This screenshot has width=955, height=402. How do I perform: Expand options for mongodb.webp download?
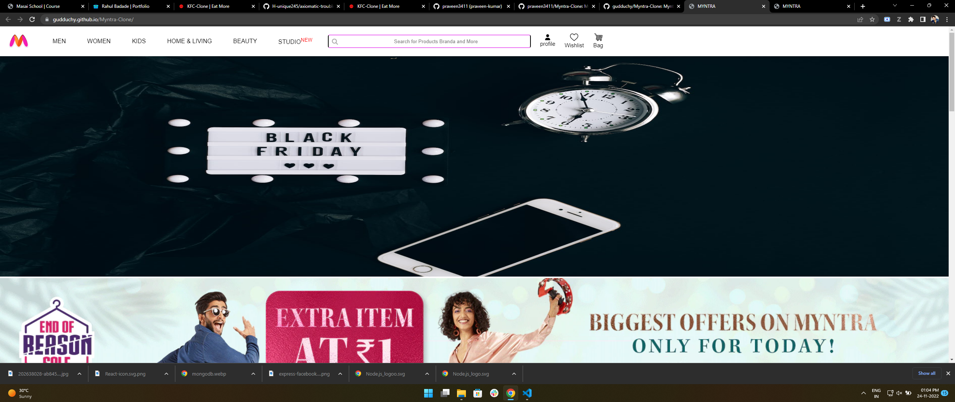click(x=253, y=374)
